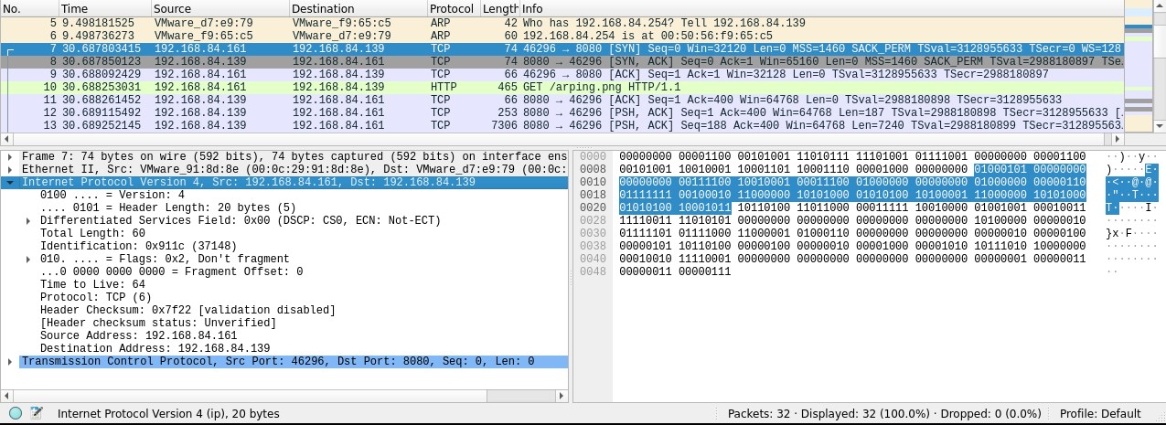Sort by the Info column header
Image resolution: width=1166 pixels, height=425 pixels.
click(x=821, y=8)
